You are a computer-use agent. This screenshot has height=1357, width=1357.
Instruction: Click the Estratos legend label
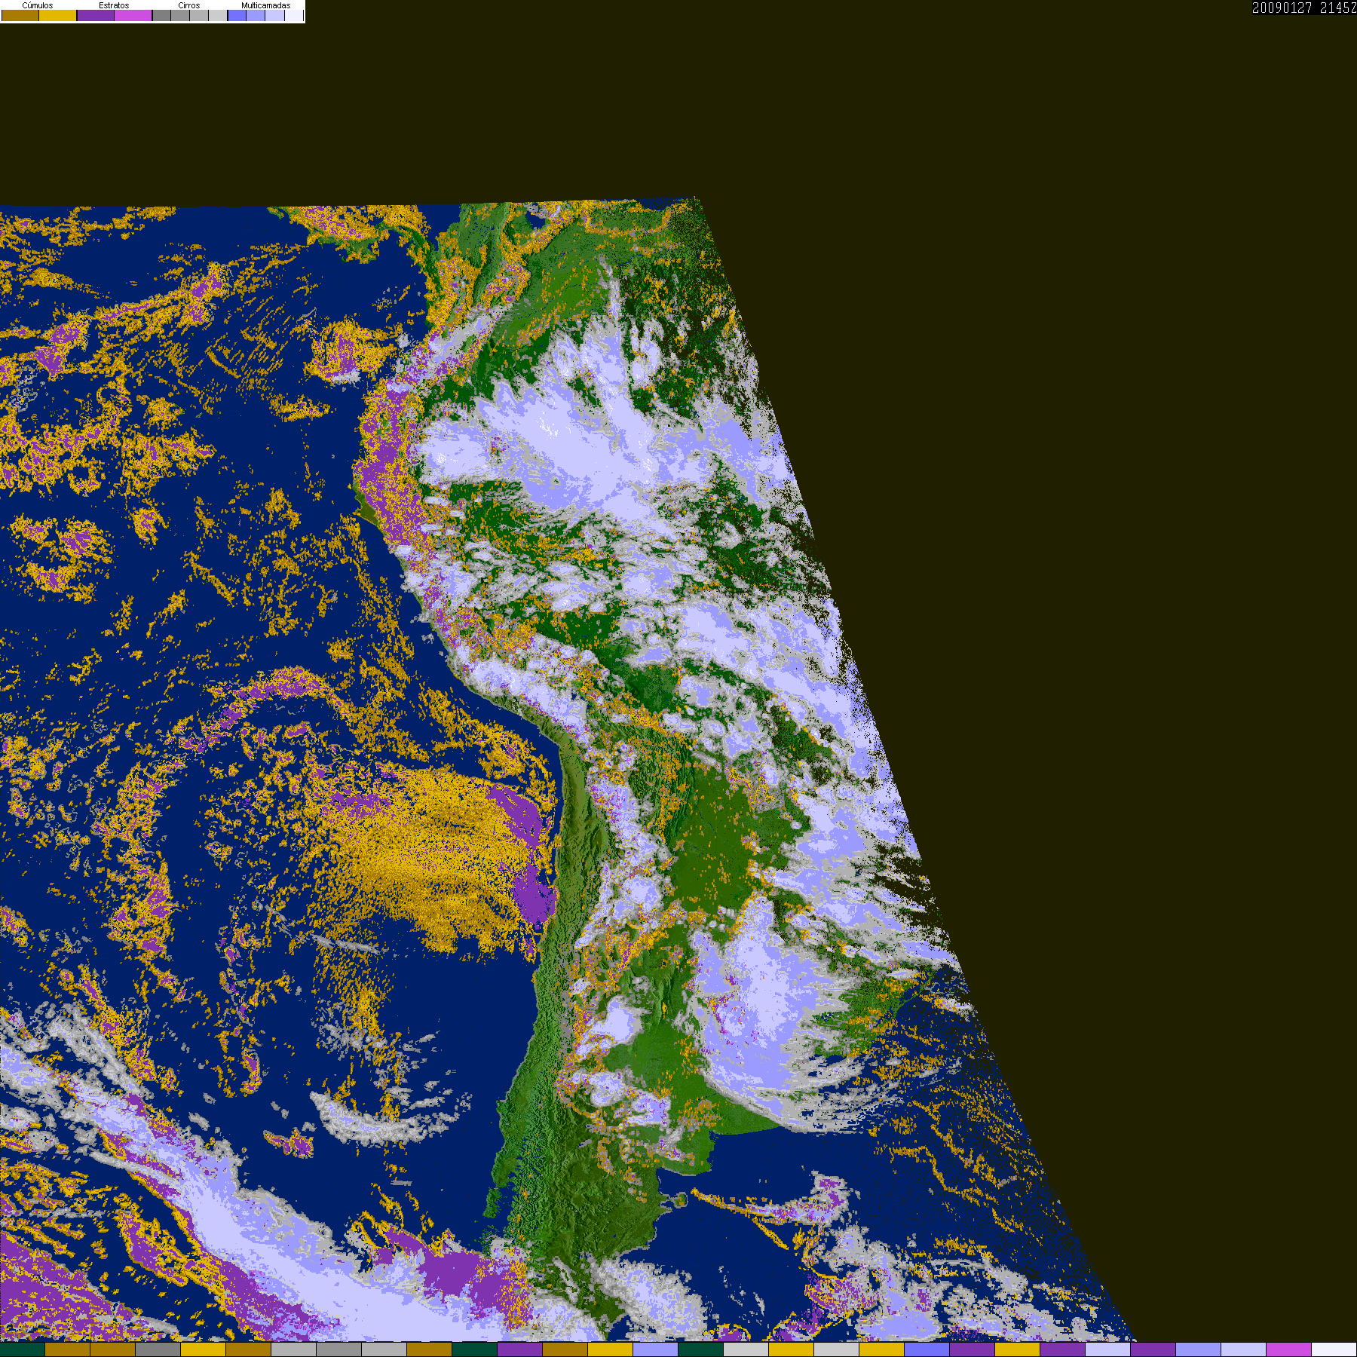[114, 5]
